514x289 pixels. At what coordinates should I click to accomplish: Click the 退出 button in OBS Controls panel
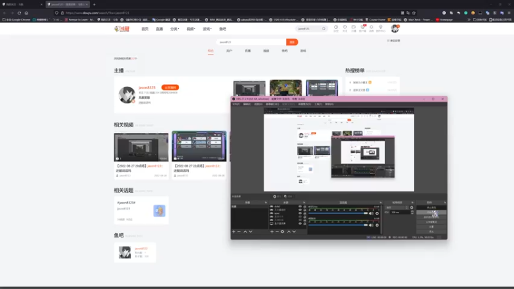point(431,231)
